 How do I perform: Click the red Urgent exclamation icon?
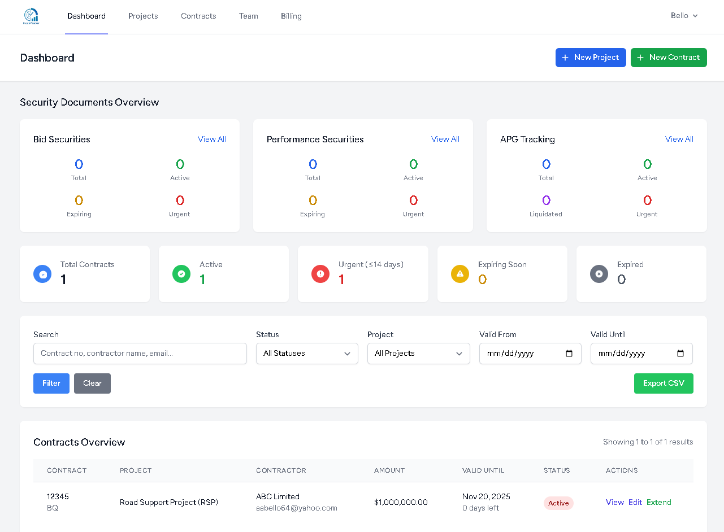pyautogui.click(x=320, y=274)
